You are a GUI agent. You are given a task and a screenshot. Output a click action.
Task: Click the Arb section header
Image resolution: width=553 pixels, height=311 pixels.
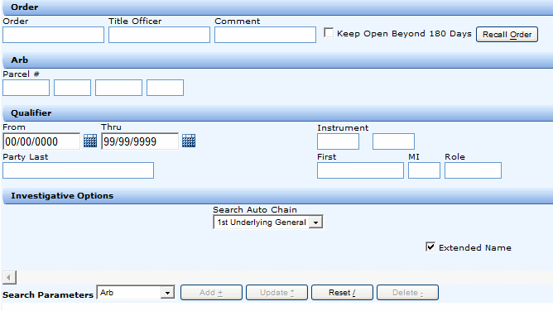278,60
